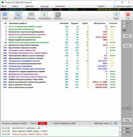Select row Время раскрутки шпинделя
The image size is (133, 137).
pos(61,29)
